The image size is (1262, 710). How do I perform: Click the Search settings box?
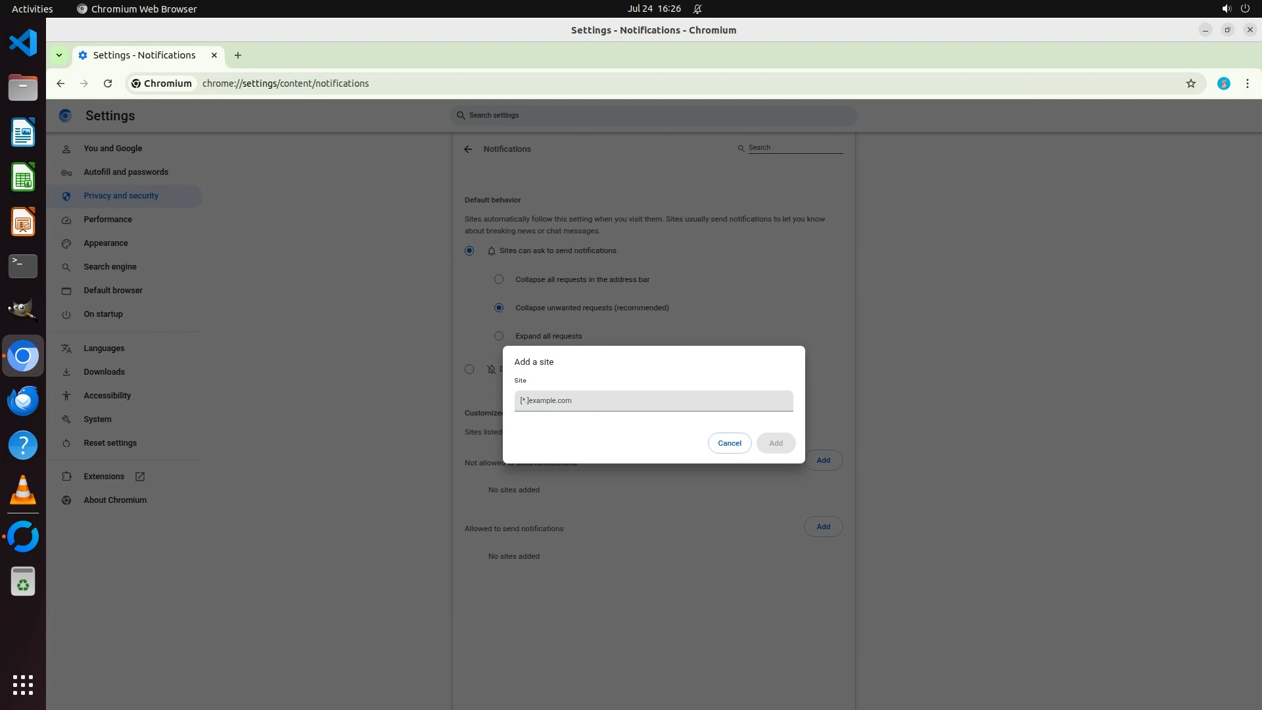(653, 116)
